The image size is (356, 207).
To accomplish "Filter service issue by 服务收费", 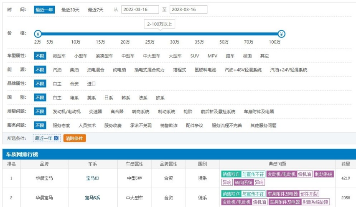I will click(x=113, y=125).
